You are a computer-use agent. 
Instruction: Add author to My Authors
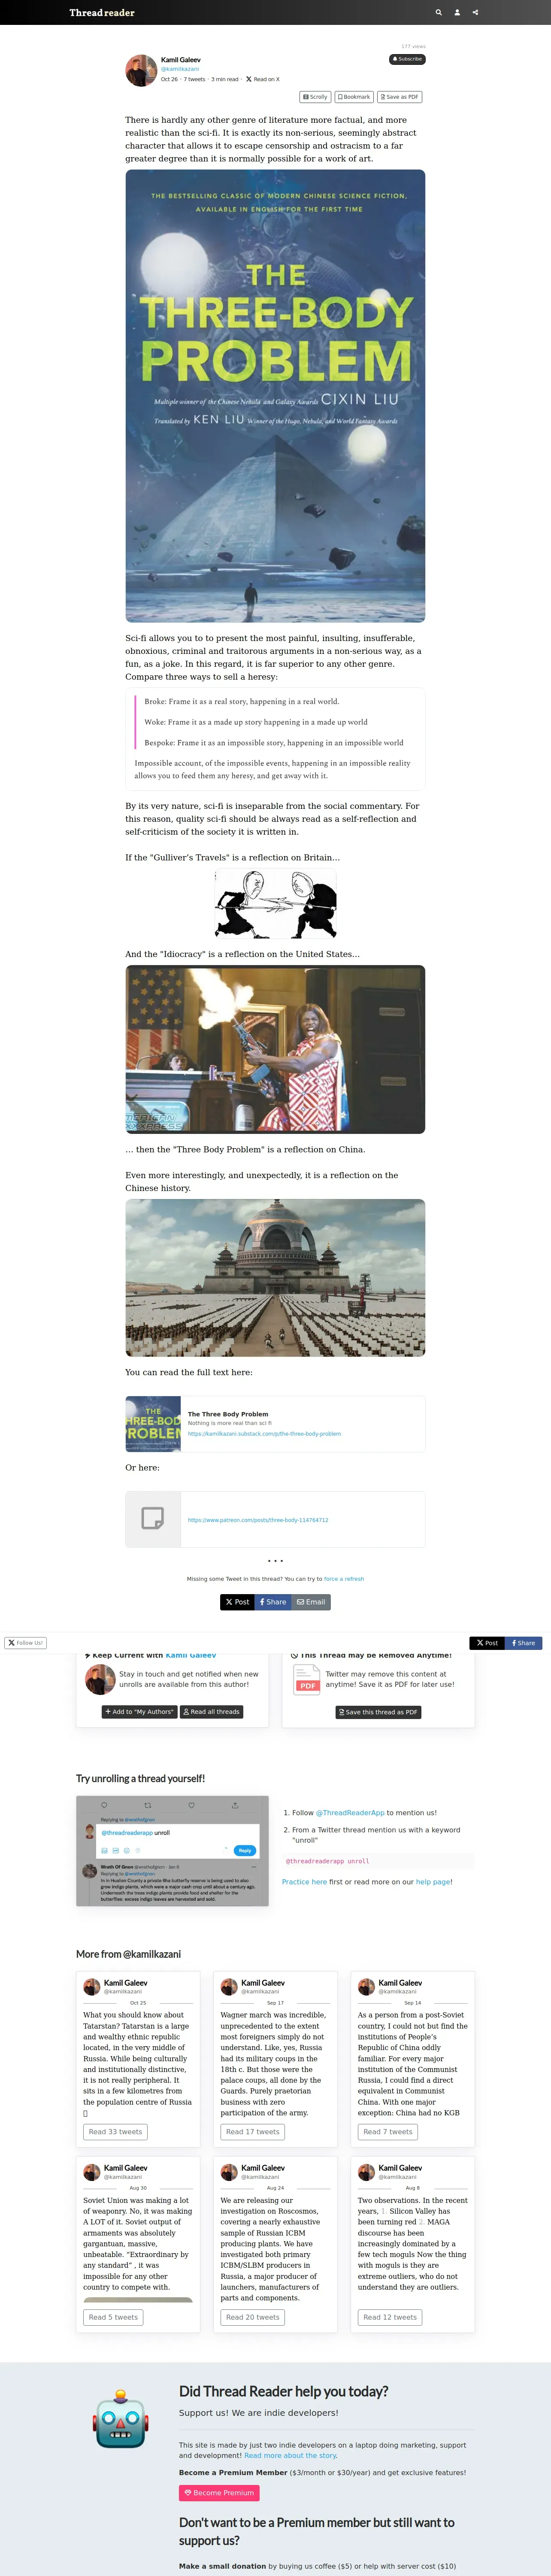139,1712
